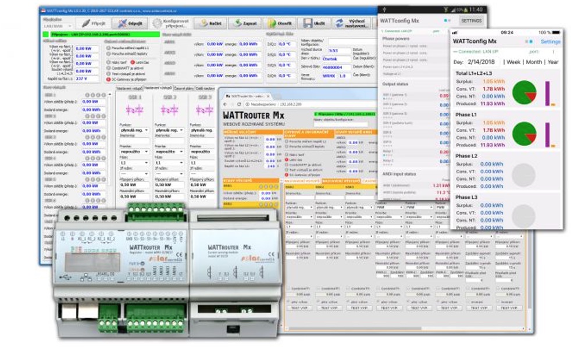This screenshot has height=347, width=571.
Task: Click SSR 1 Jmenovka name field
Action: pos(134,141)
